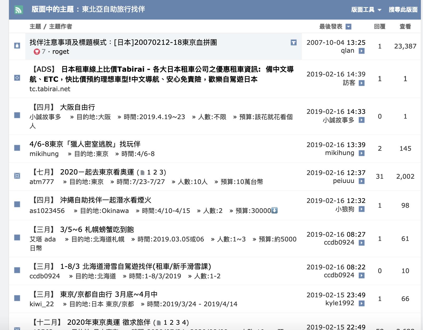Sort topics by 查看 column

(405, 27)
